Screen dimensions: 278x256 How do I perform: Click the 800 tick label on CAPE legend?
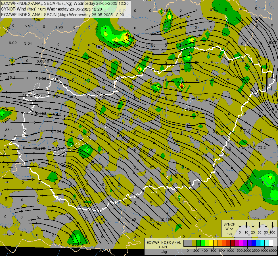(x=222, y=251)
